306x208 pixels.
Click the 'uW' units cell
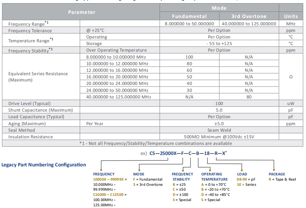coord(291,104)
